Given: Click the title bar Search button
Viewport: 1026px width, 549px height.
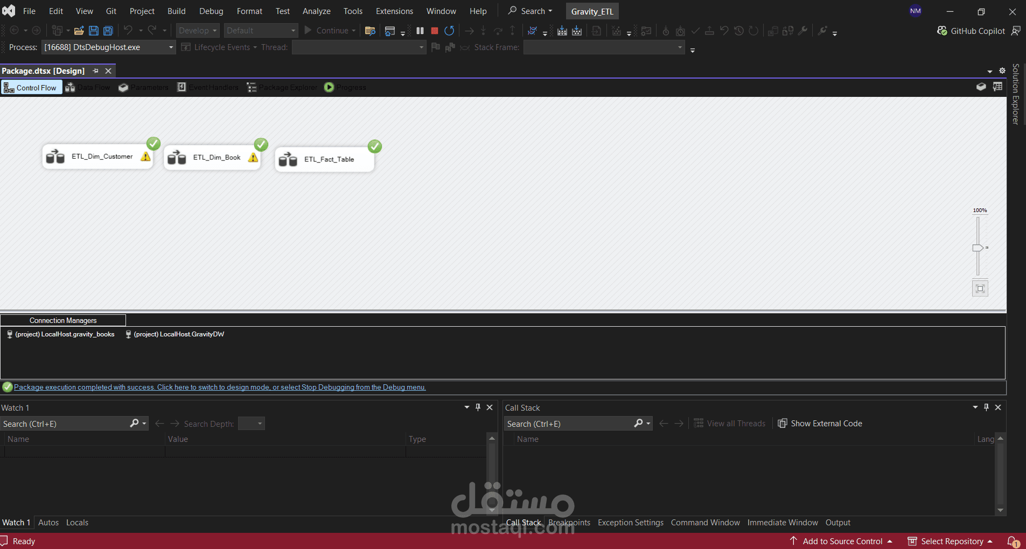Looking at the screenshot, I should tap(531, 11).
